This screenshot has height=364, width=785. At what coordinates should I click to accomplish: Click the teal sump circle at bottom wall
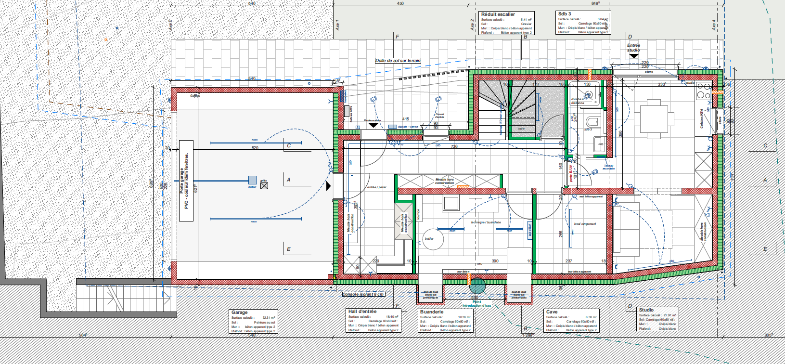(477, 286)
